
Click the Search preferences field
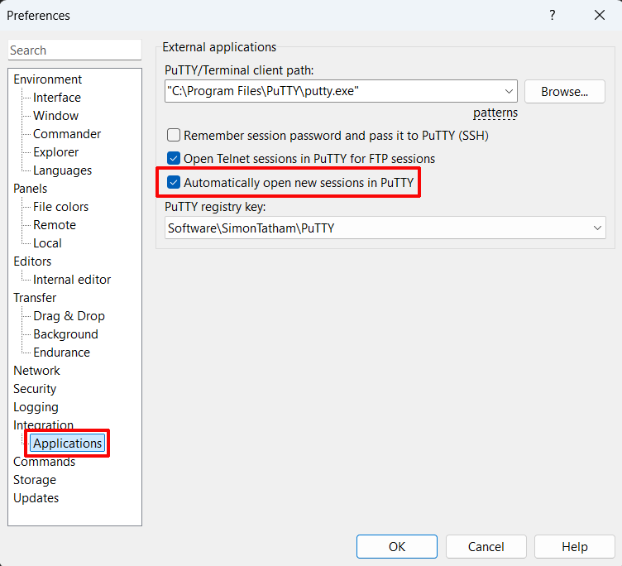click(74, 50)
